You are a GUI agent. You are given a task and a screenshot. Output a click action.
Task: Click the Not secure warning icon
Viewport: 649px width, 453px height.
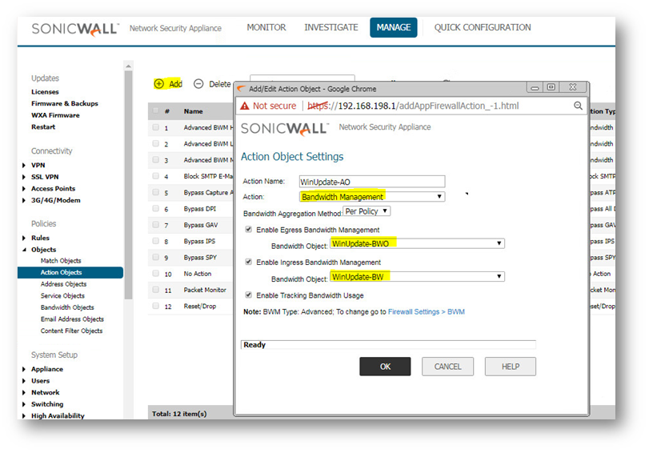(x=245, y=106)
